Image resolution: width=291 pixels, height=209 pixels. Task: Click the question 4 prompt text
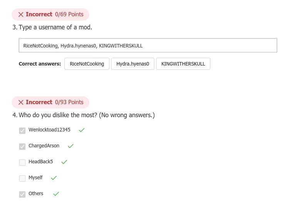tap(87, 115)
